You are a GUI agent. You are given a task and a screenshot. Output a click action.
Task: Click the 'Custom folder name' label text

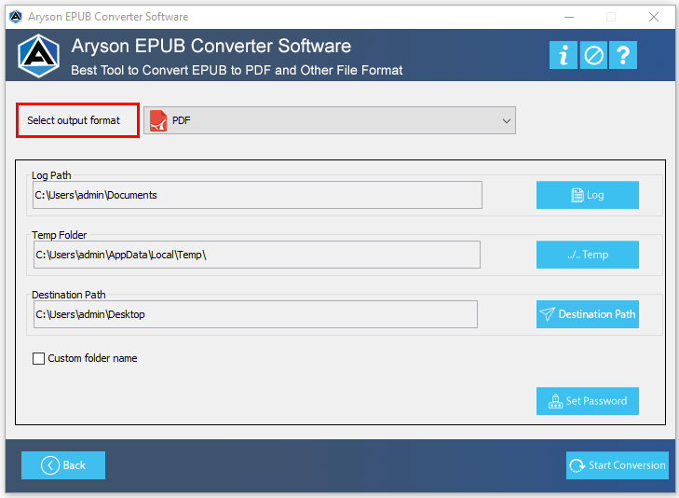(92, 358)
